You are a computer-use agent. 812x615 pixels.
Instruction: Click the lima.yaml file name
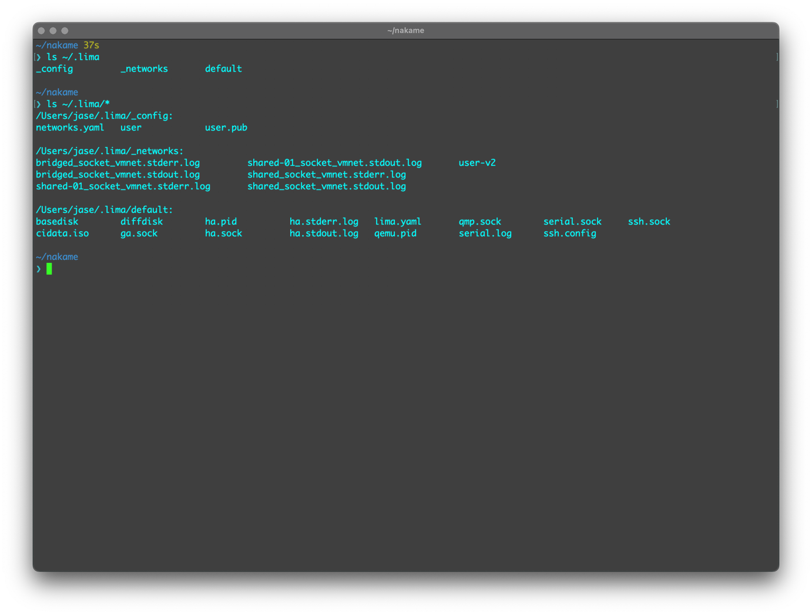[x=398, y=222]
